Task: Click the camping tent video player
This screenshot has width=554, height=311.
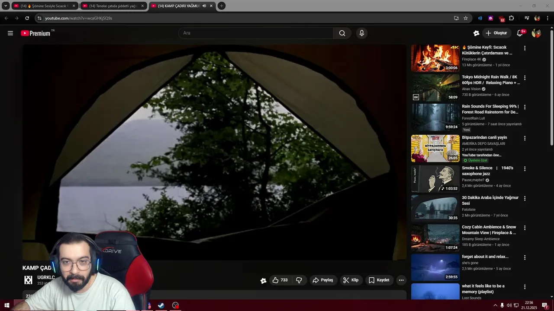Action: click(x=215, y=152)
